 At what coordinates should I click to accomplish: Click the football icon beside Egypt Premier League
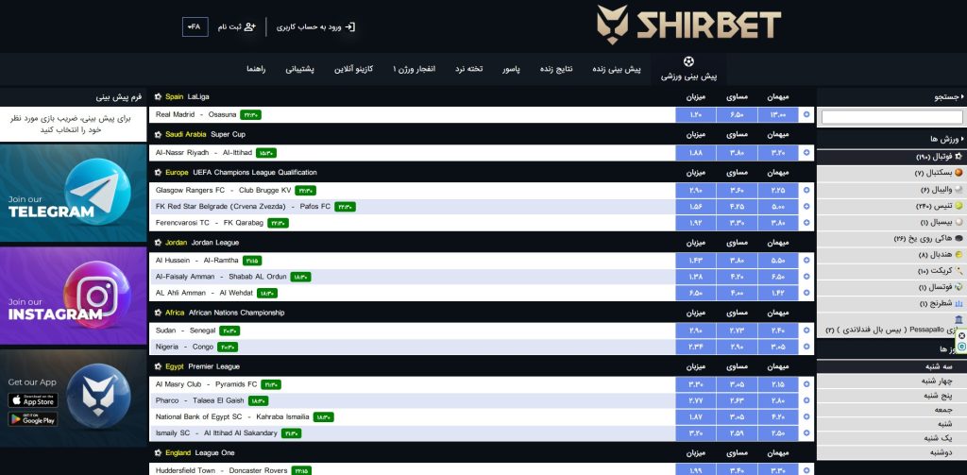coord(159,366)
